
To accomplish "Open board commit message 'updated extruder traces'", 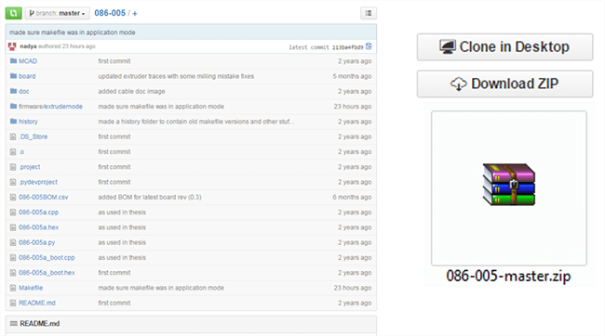I will [x=176, y=76].
